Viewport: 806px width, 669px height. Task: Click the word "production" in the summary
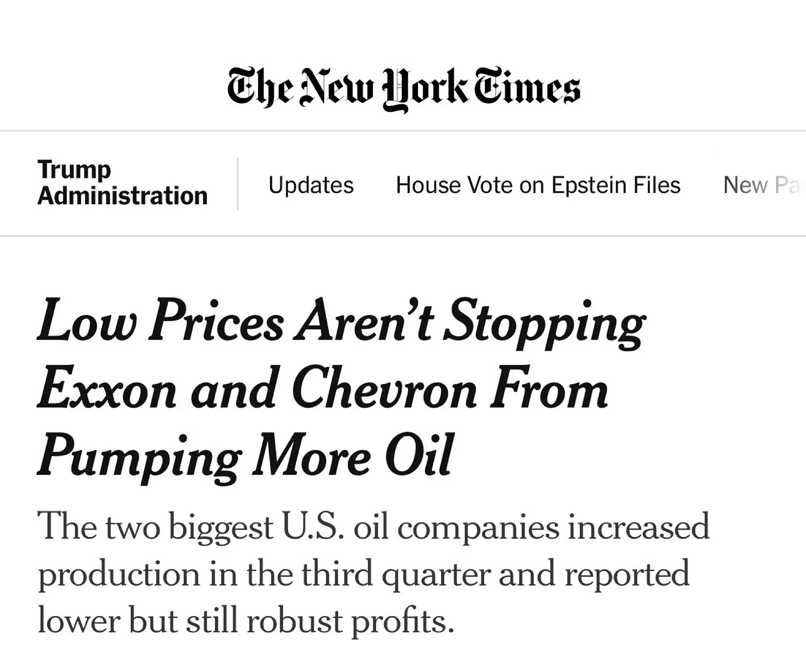119,575
